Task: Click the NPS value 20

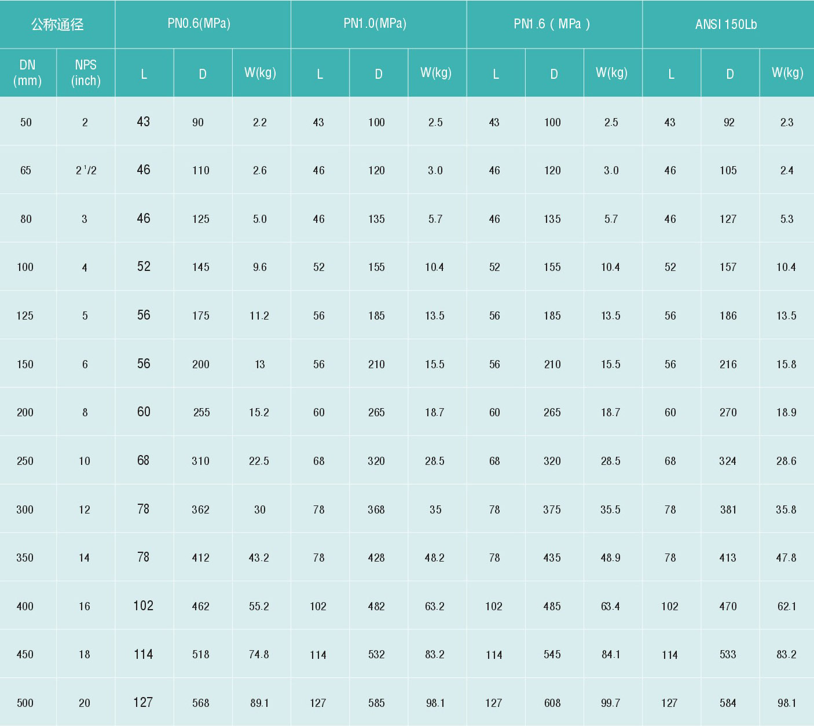Action: pyautogui.click(x=85, y=703)
